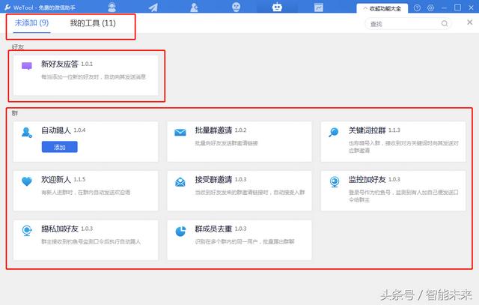The height and width of the screenshot is (305, 479).
Task: Open the statistics chart icon in top bar
Action: 319,7
